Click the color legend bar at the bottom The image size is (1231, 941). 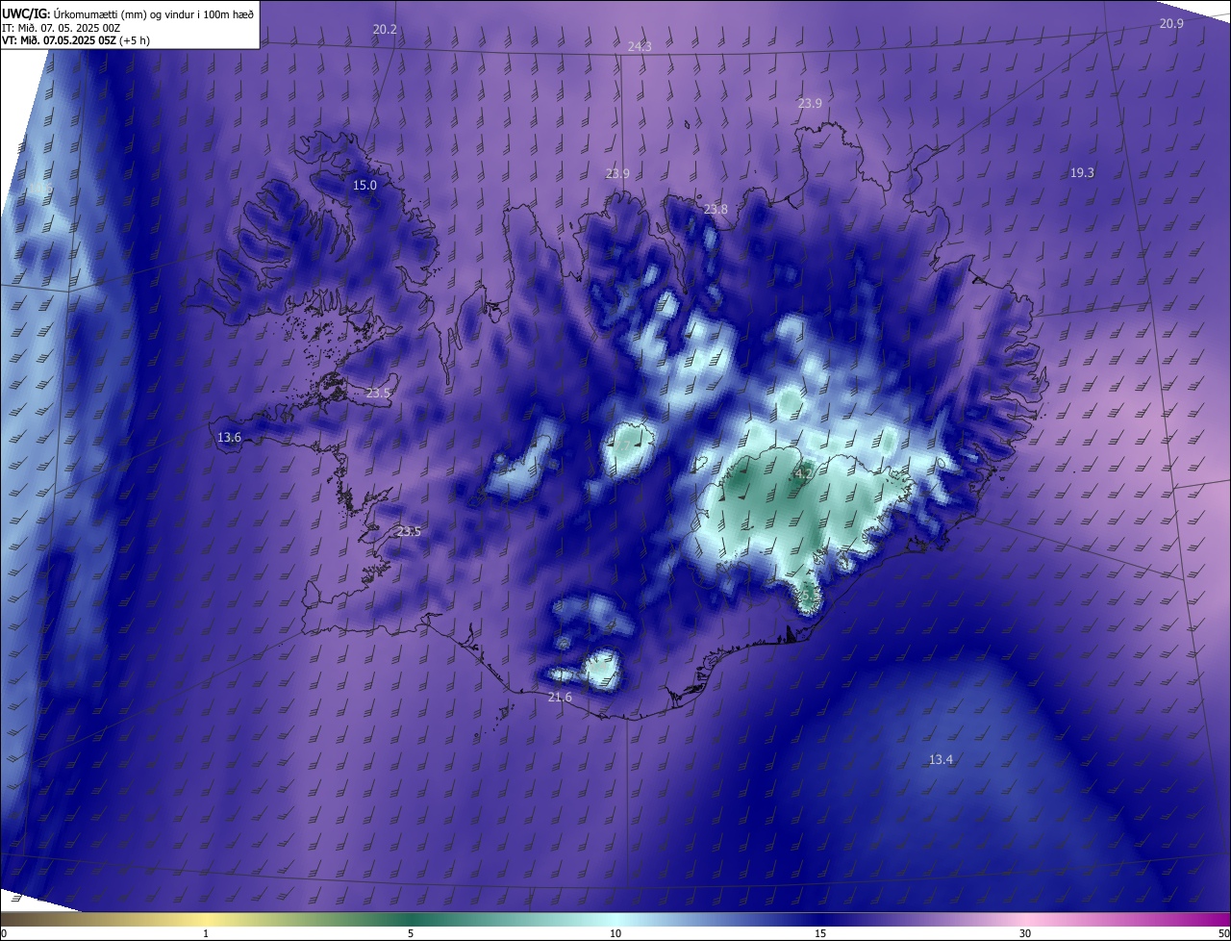[615, 920]
